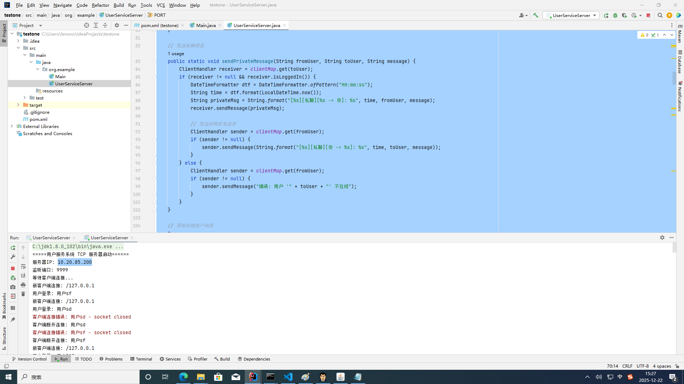Stop the running UserServiceServer process

13,268
